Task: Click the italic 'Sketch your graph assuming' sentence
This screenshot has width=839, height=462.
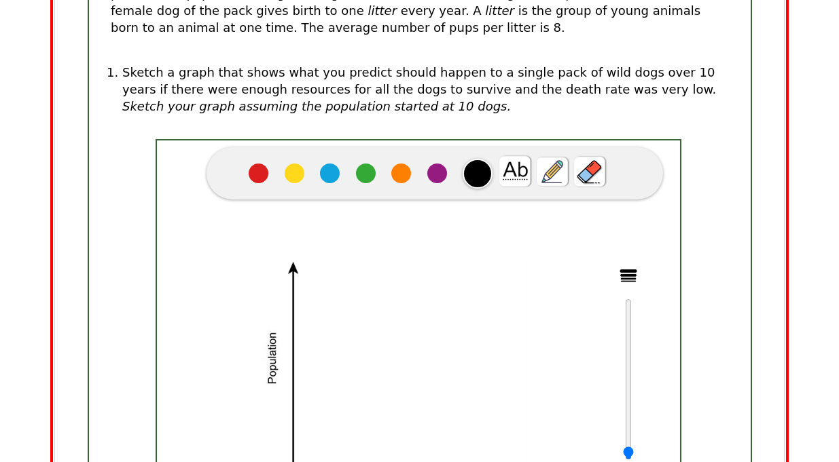Action: click(x=316, y=107)
